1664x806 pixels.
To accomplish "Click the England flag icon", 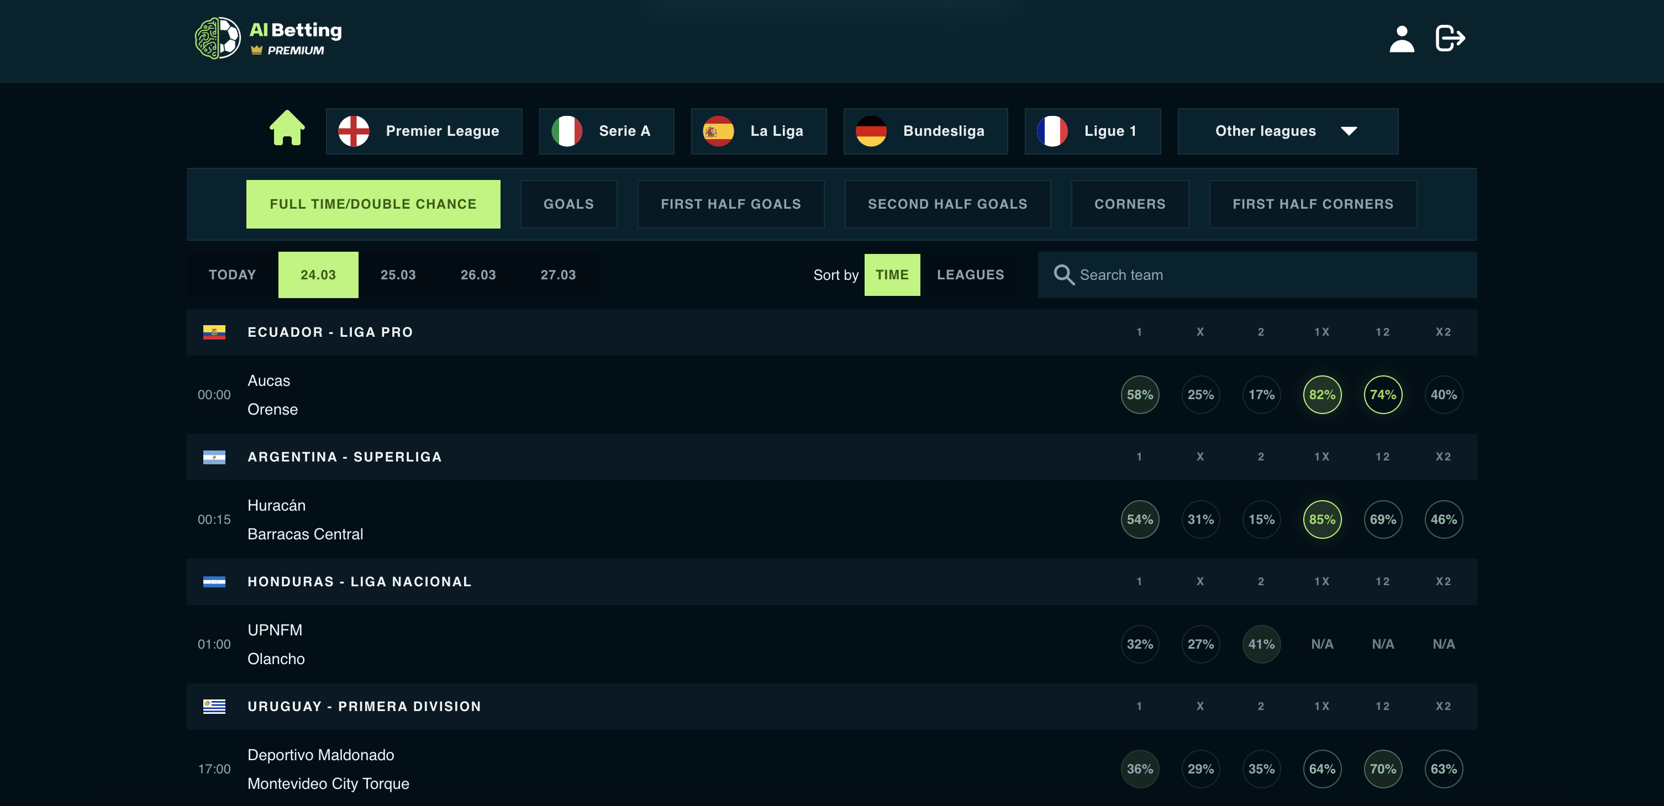I will click(354, 131).
